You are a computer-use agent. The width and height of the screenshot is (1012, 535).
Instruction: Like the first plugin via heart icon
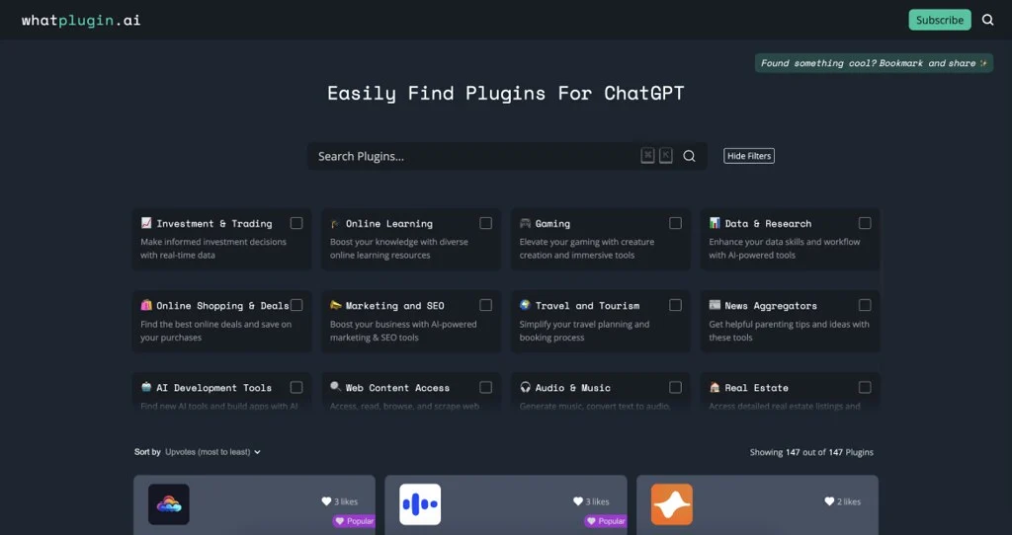point(327,501)
